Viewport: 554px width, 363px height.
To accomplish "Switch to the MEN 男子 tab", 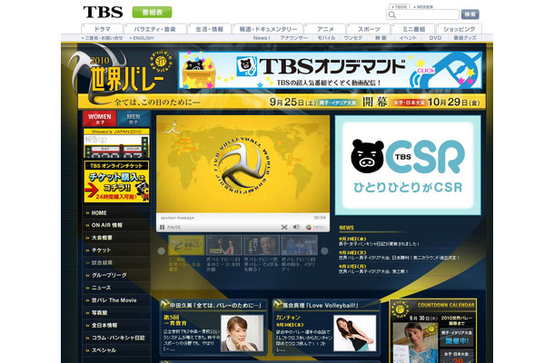I will pos(134,119).
